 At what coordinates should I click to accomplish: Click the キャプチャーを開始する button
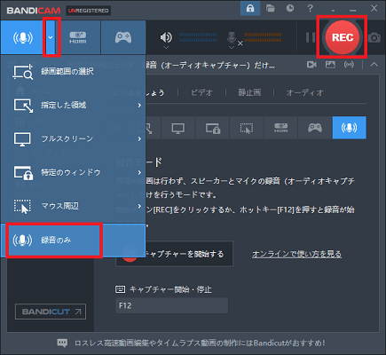[175, 254]
